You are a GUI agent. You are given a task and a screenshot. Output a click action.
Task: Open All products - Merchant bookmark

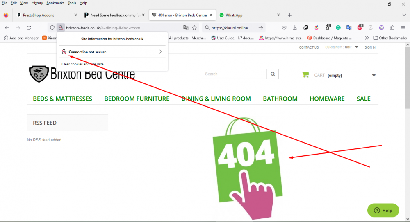(x=187, y=38)
